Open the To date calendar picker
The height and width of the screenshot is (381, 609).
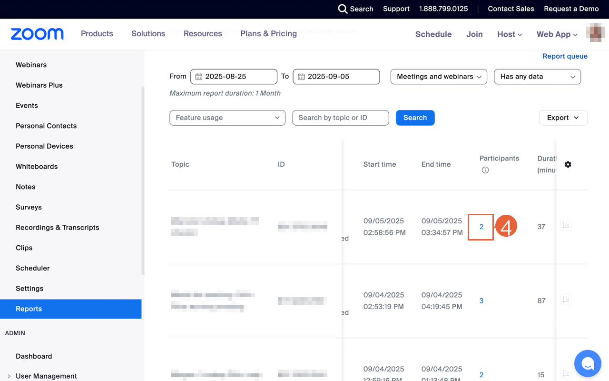(302, 77)
